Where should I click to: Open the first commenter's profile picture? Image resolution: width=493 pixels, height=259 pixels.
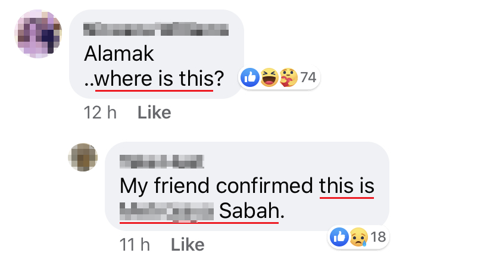[38, 34]
